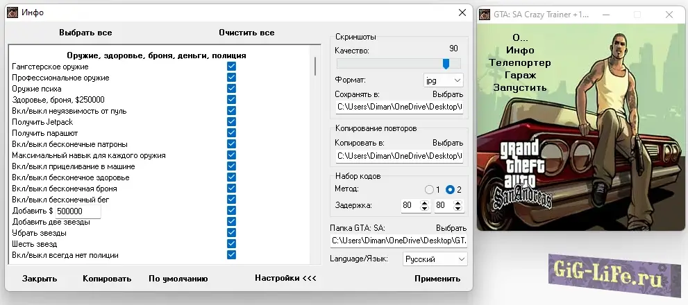Screen dimensions: 688x305
Task: Open Гараж in the trainer window
Action: [x=520, y=75]
